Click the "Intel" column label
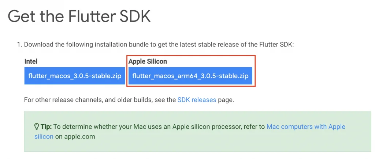The image size is (375, 159). (x=31, y=61)
